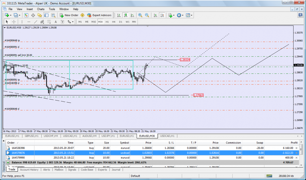The image size is (306, 180).
Task: Select the Horizontal Line drawing tool
Action: tap(29, 22)
